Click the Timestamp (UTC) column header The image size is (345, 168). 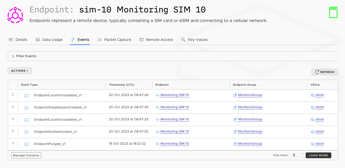click(122, 85)
